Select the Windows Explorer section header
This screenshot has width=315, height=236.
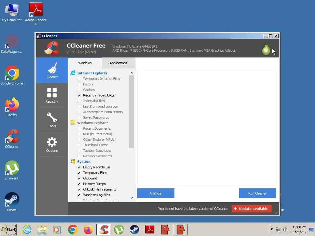[92, 123]
